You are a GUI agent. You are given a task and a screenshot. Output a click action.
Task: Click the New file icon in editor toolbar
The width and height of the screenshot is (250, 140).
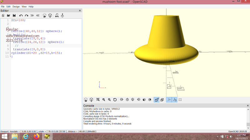click(x=3, y=15)
